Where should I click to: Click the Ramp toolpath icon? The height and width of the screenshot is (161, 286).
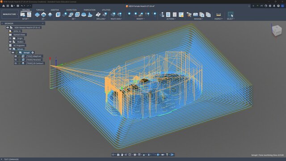tap(90, 15)
